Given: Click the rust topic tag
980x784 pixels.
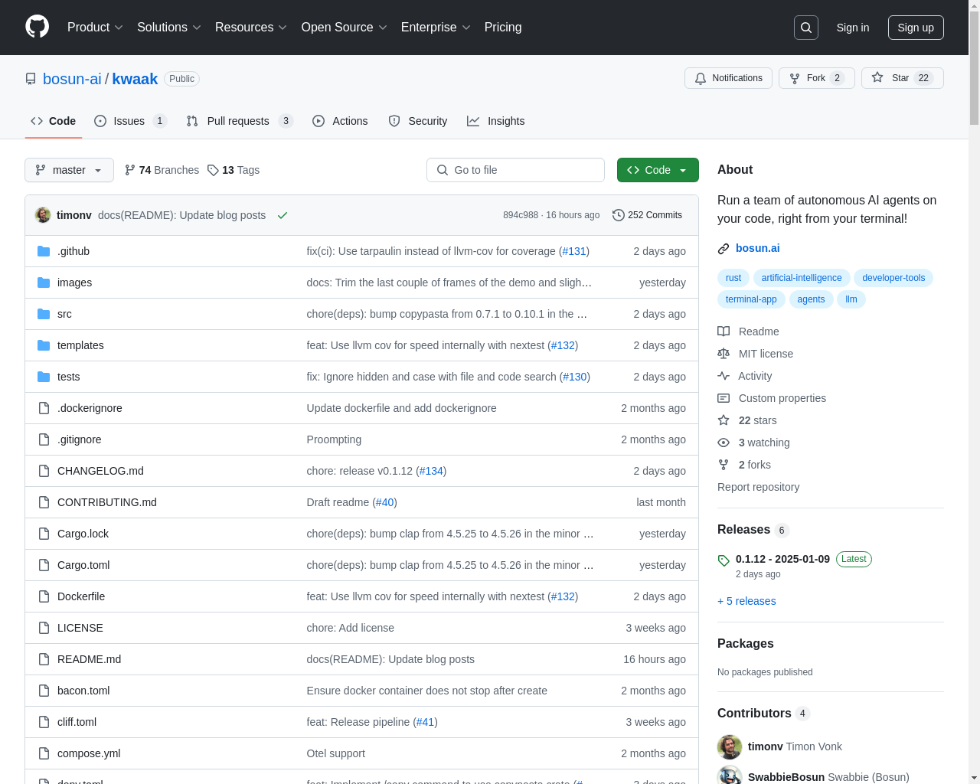Looking at the screenshot, I should click(x=733, y=278).
